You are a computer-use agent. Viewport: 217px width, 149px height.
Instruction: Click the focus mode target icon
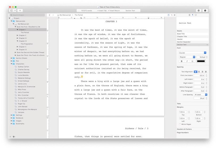pyautogui.click(x=199, y=11)
